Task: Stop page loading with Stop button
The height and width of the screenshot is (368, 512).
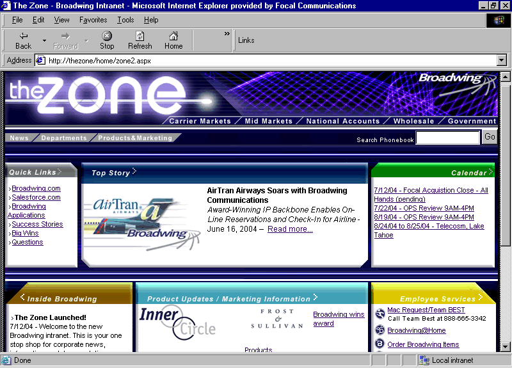Action: pyautogui.click(x=107, y=40)
